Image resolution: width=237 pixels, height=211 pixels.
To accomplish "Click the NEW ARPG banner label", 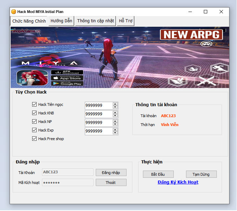I will [x=192, y=35].
